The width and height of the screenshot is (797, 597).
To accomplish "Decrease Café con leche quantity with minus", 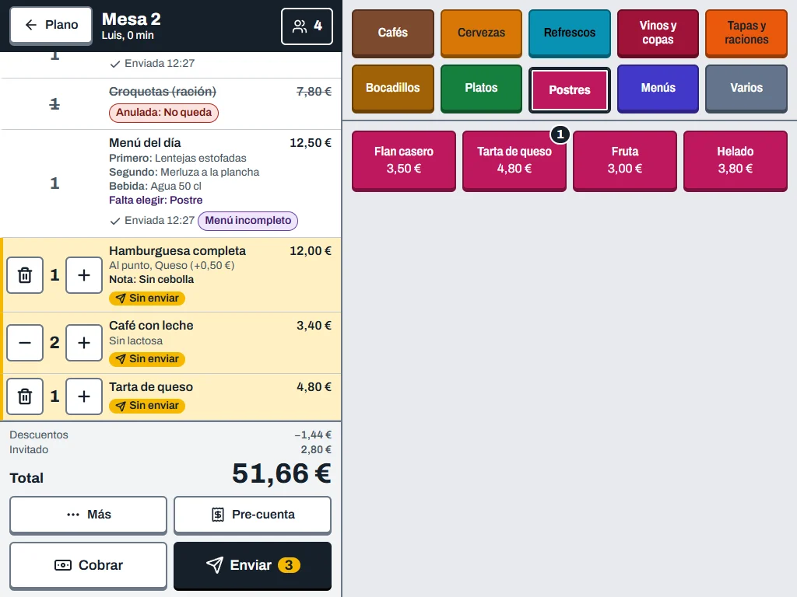I will pos(25,343).
